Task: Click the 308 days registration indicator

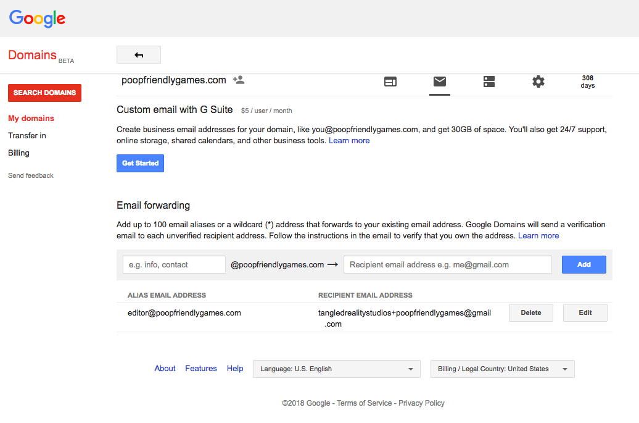Action: pos(587,82)
